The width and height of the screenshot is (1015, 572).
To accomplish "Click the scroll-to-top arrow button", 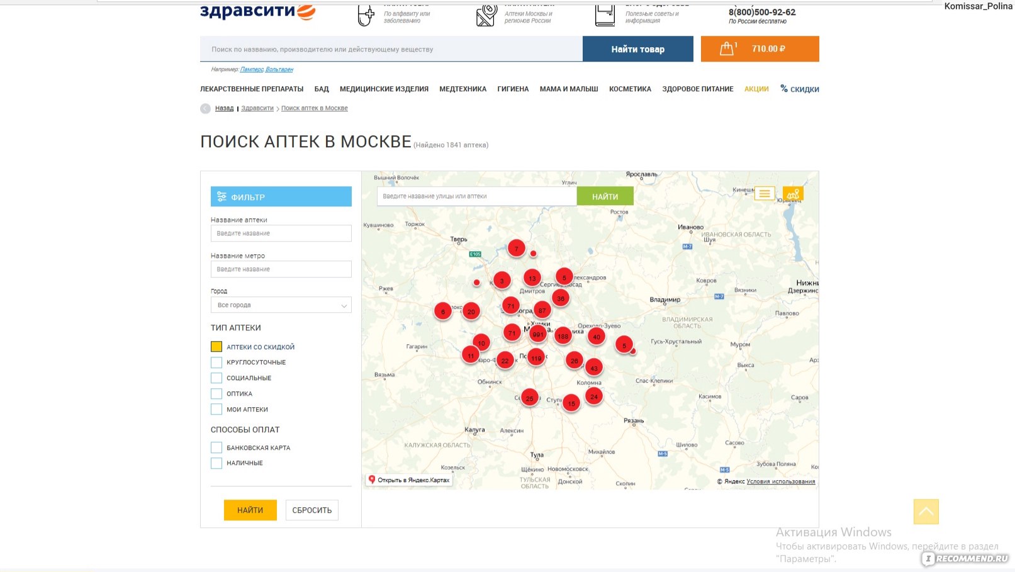I will (x=926, y=512).
